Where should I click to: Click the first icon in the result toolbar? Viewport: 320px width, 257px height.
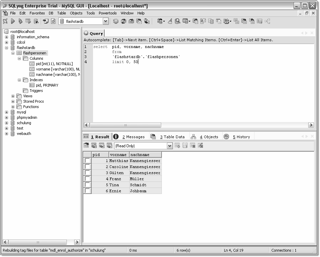[86, 146]
